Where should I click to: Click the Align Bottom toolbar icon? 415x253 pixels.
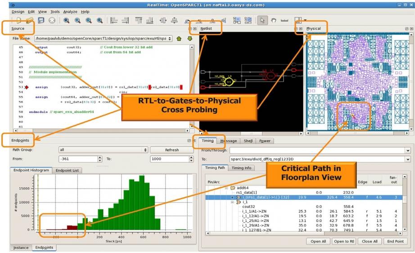point(150,20)
